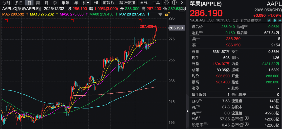Switch to 多日 multi-day tab

[x=19, y=3]
